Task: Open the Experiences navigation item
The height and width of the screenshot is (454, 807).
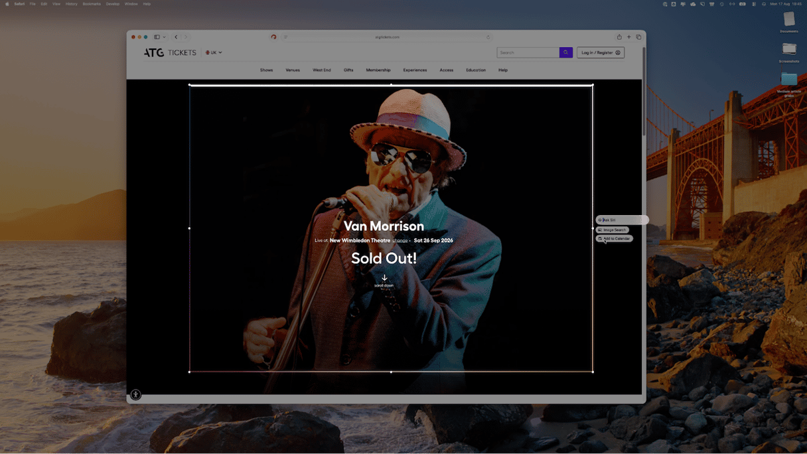Action: (415, 70)
